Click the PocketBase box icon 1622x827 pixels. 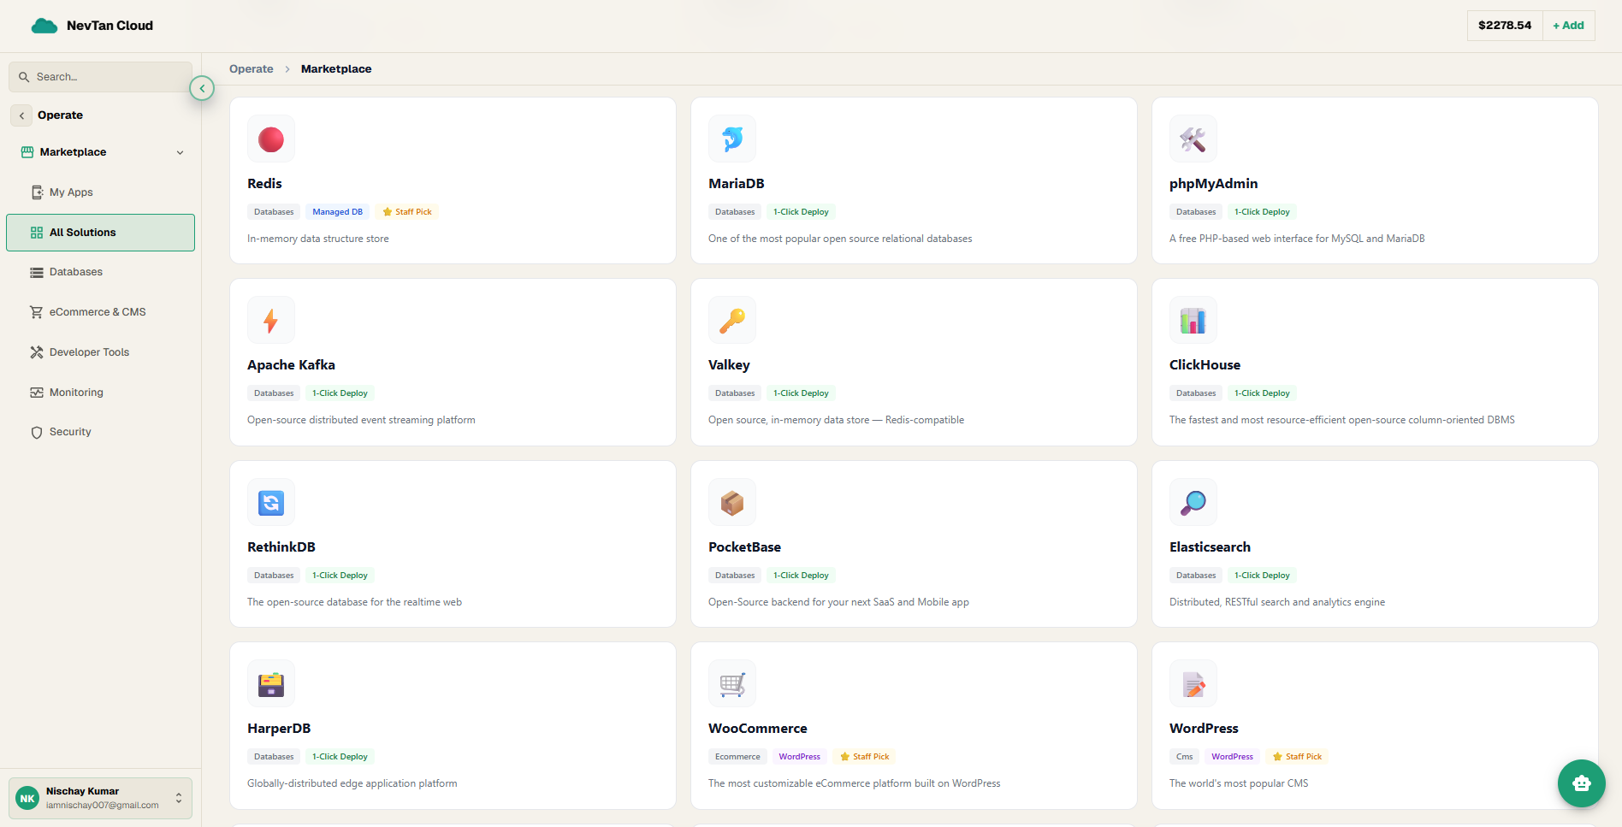coord(732,502)
